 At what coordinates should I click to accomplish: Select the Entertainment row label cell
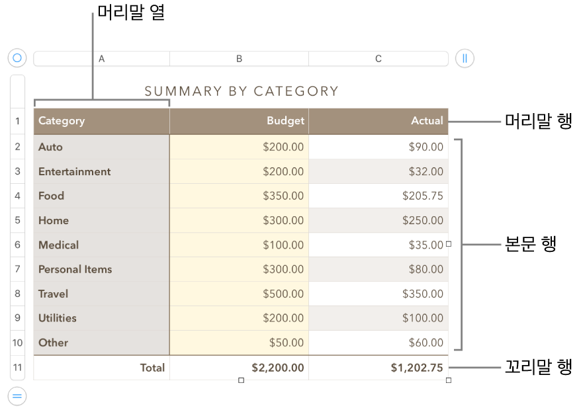pyautogui.click(x=93, y=171)
